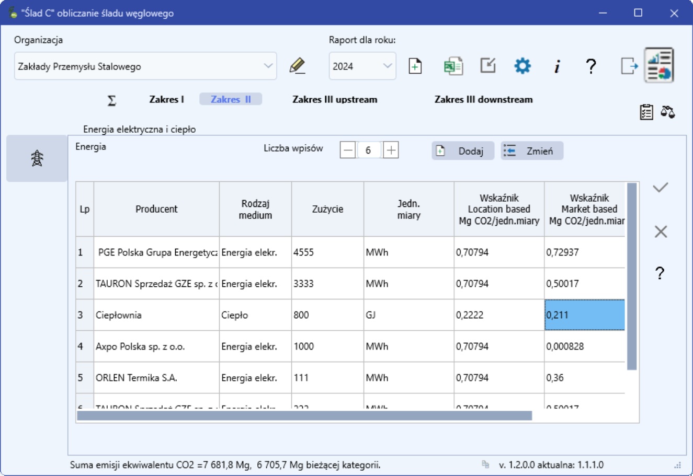The image size is (693, 476).
Task: Open the Zakres III upstream tab
Action: click(x=335, y=99)
